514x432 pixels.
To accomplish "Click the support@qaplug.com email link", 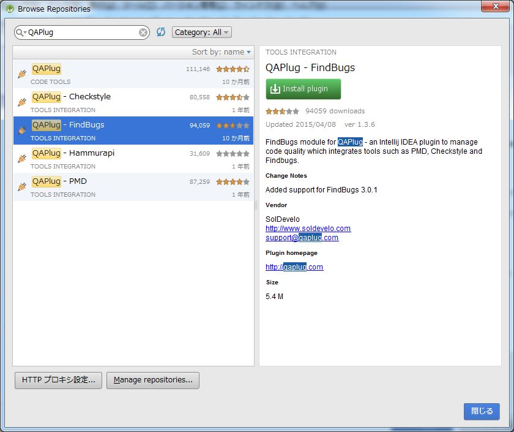I will [302, 238].
